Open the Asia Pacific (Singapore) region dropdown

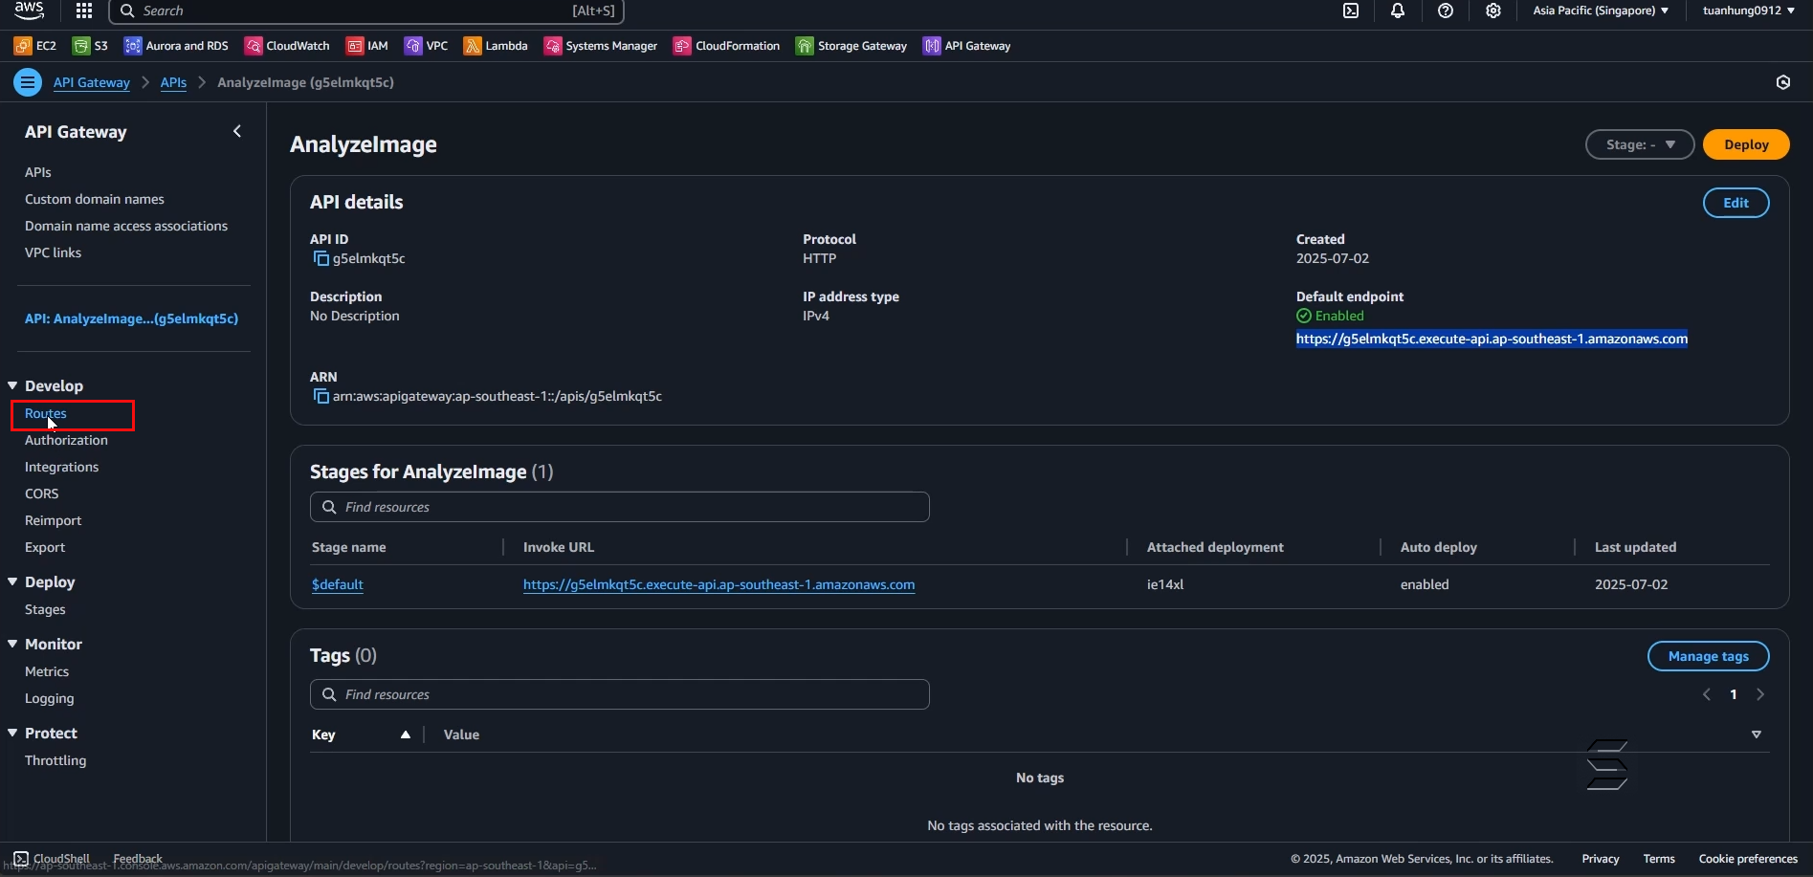pos(1601,11)
